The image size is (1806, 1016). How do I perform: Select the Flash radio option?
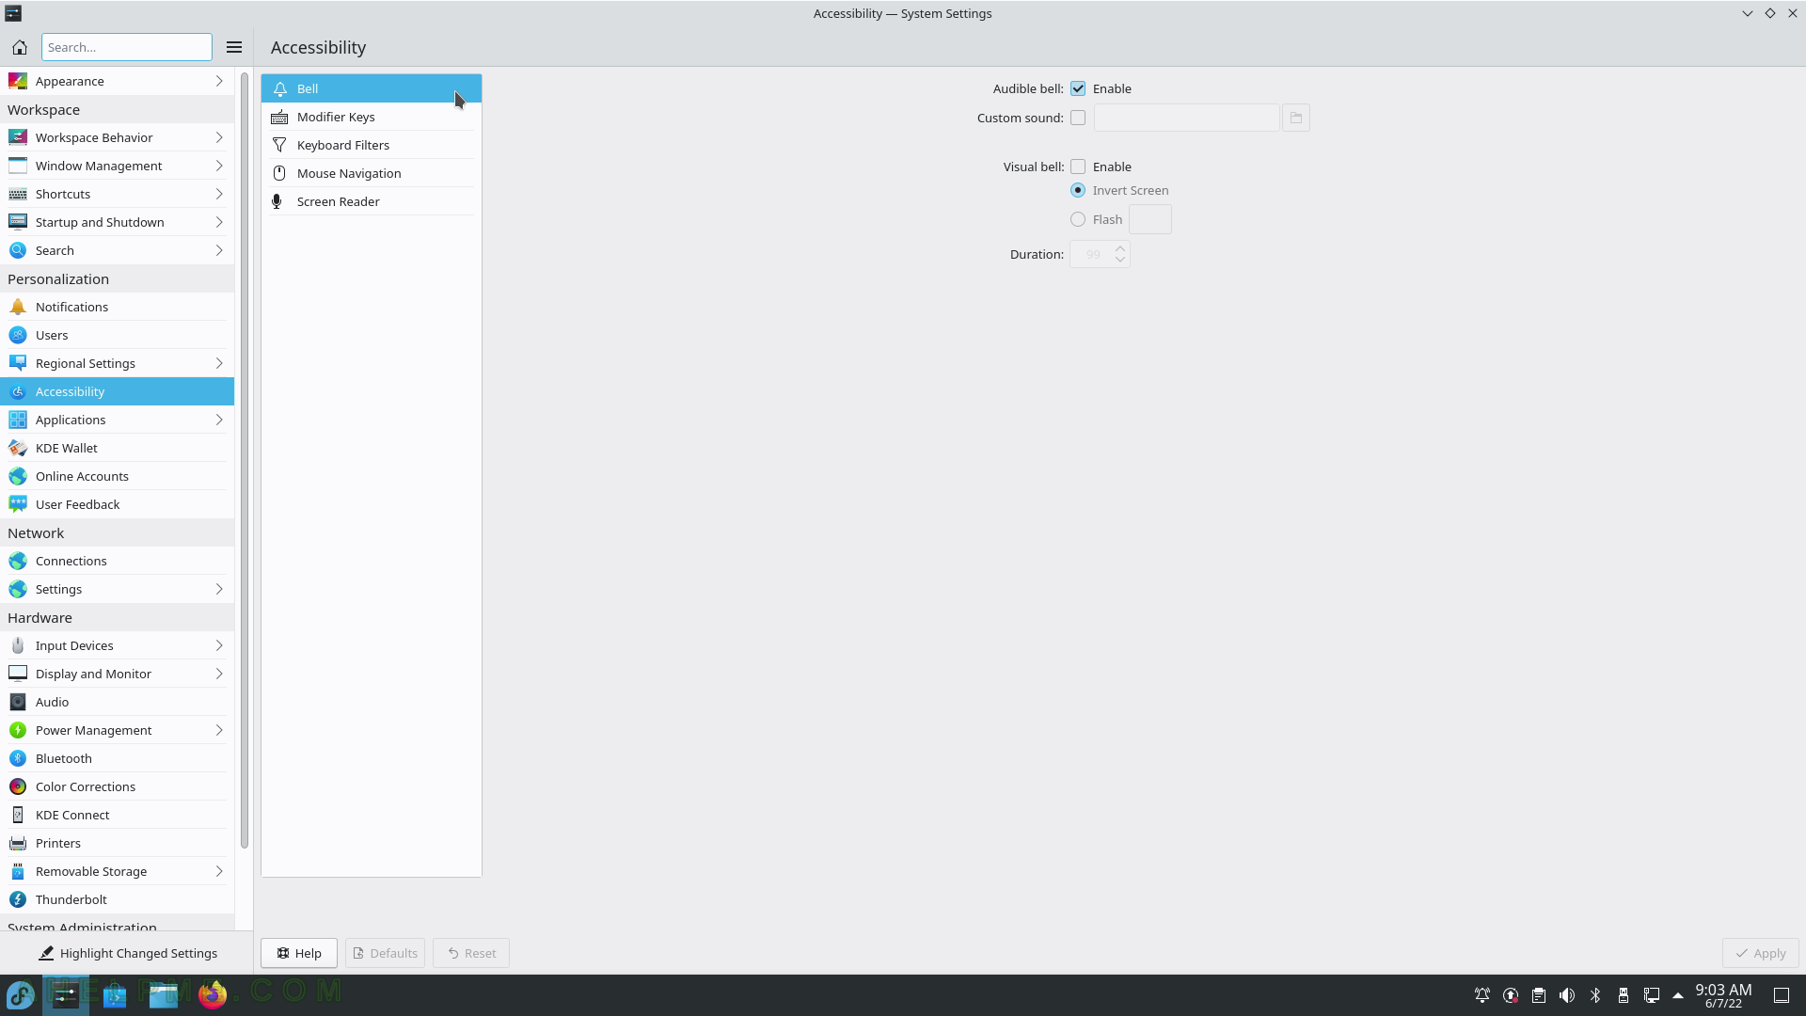tap(1078, 219)
